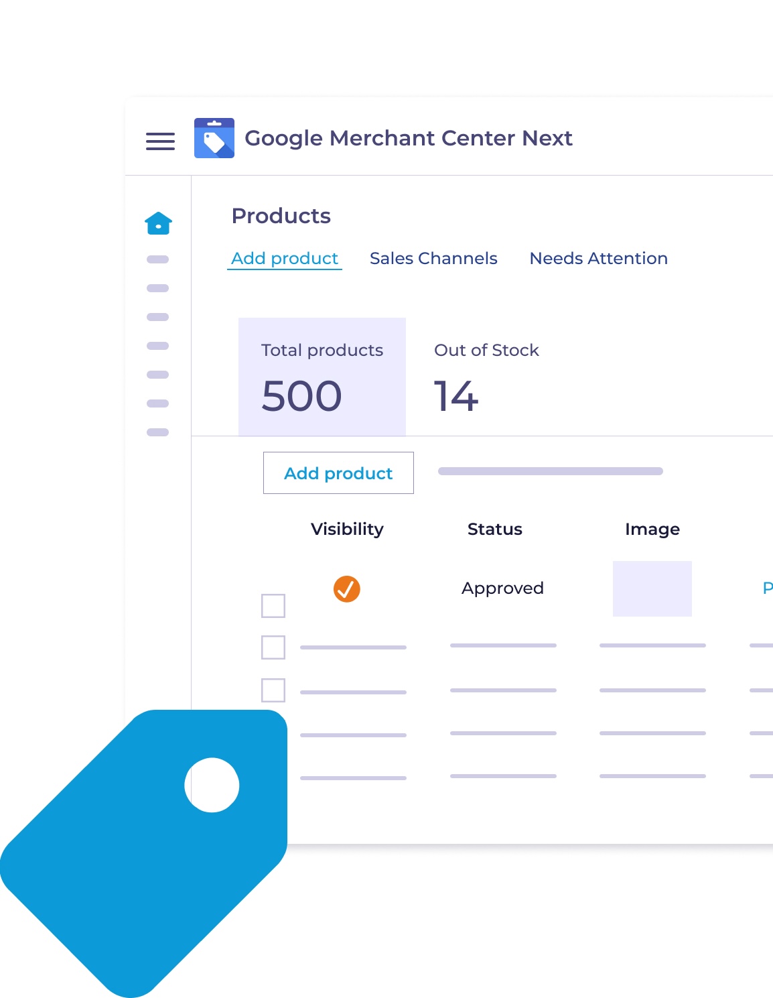Switch to the Add product tab
The height and width of the screenshot is (998, 773).
(x=285, y=259)
